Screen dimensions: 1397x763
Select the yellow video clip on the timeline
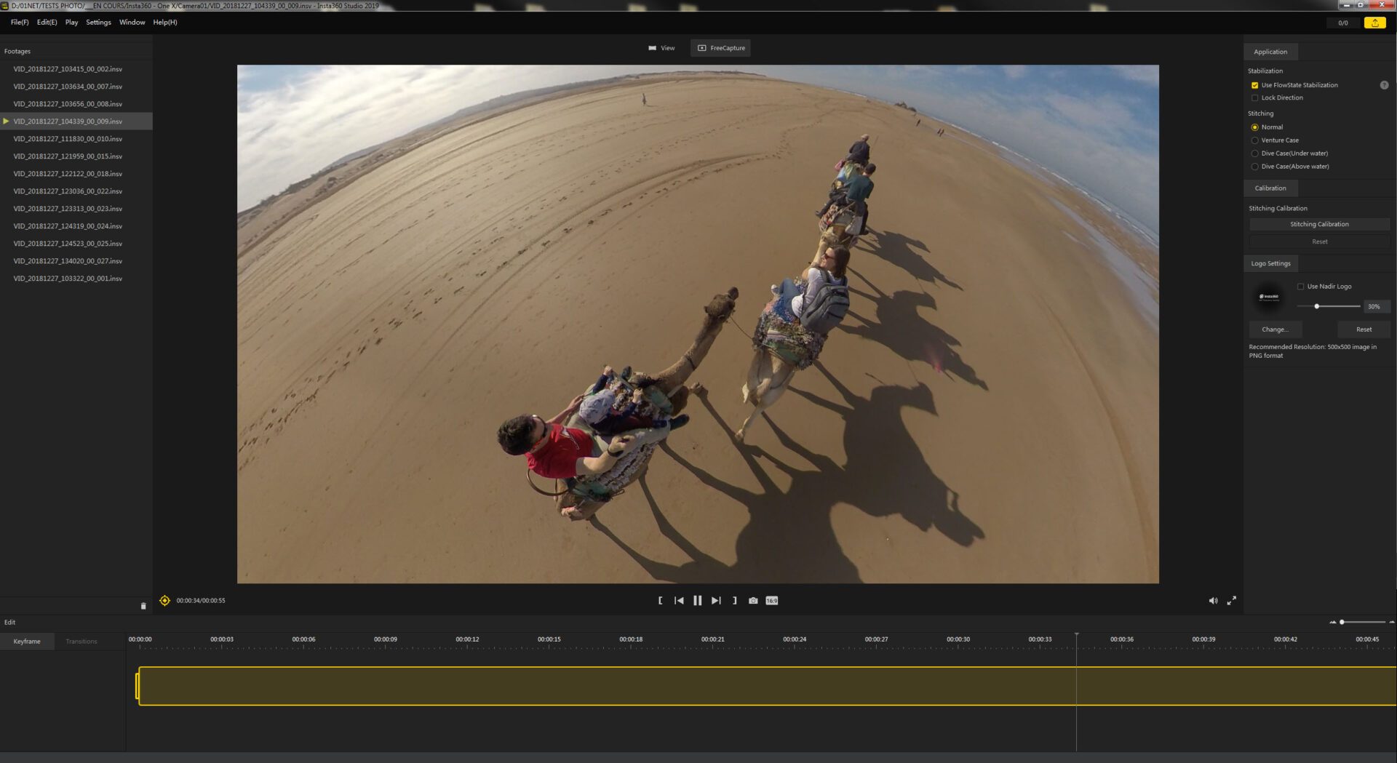[x=768, y=686]
